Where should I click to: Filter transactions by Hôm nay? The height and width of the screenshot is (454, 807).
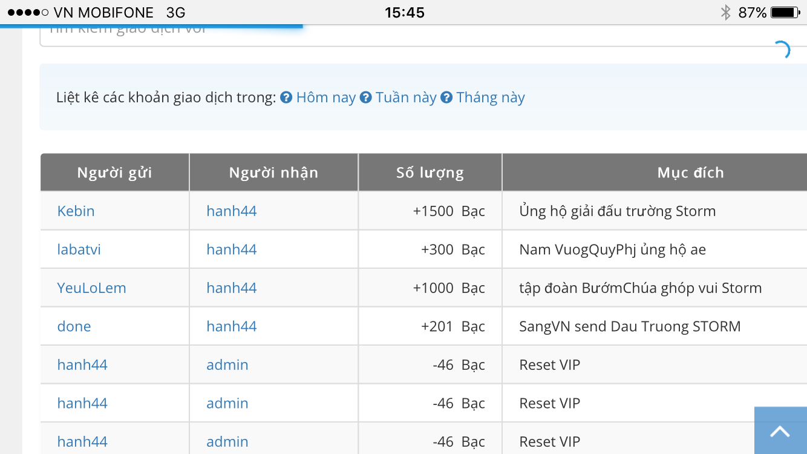(325, 97)
